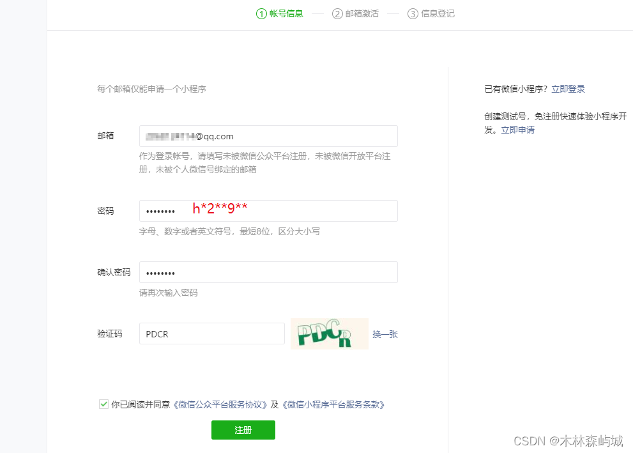The image size is (633, 453).
Task: Click step indicator ③ 信息登记
Action: [431, 13]
